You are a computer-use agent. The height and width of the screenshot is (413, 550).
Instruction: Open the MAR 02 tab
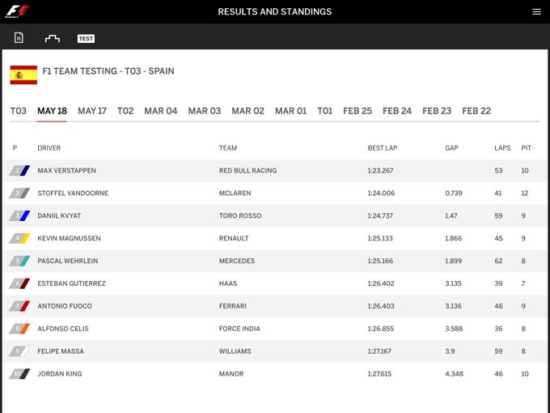click(x=247, y=111)
